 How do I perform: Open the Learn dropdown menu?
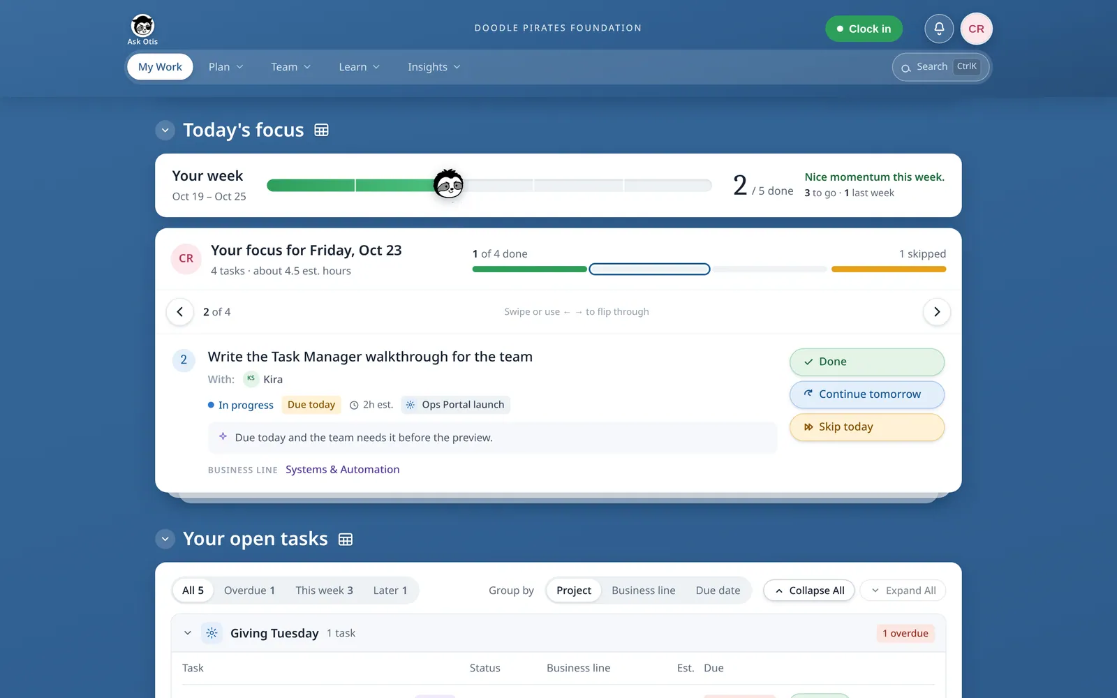click(x=359, y=67)
